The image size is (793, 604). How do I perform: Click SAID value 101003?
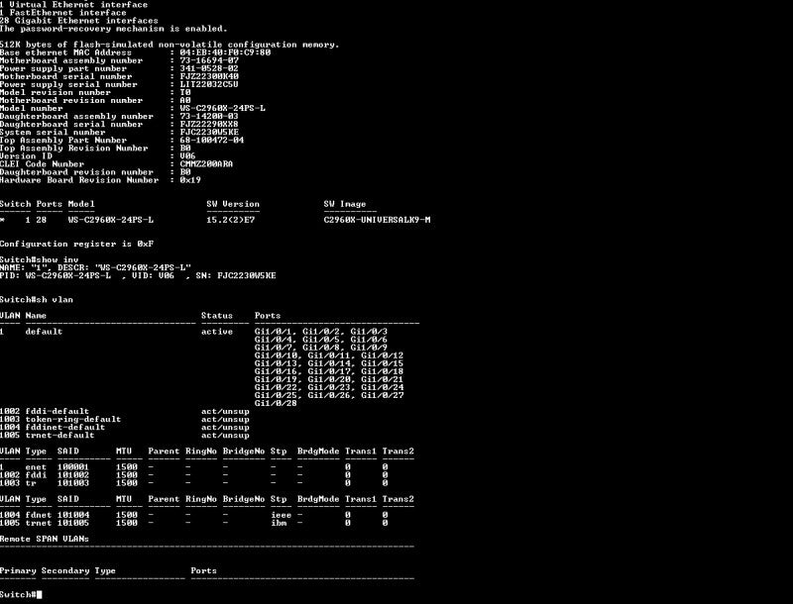[73, 483]
